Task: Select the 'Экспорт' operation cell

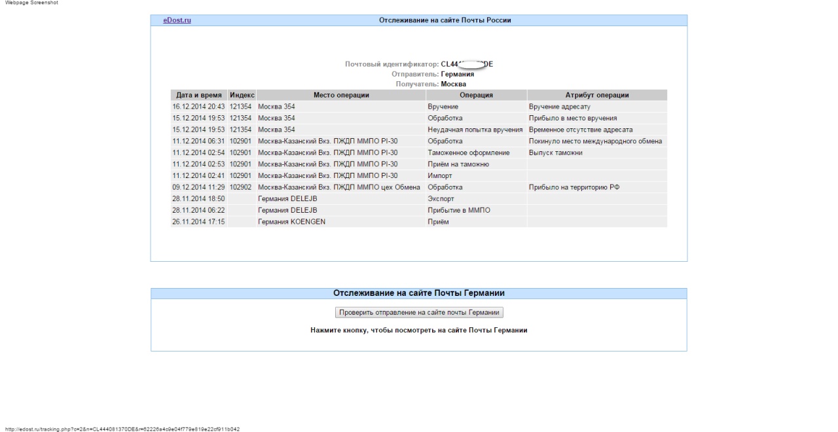Action: [x=441, y=198]
